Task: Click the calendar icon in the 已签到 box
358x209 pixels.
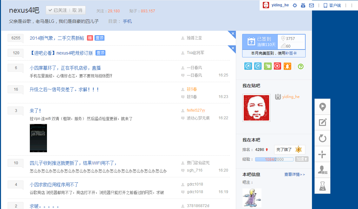Action: tap(251, 42)
